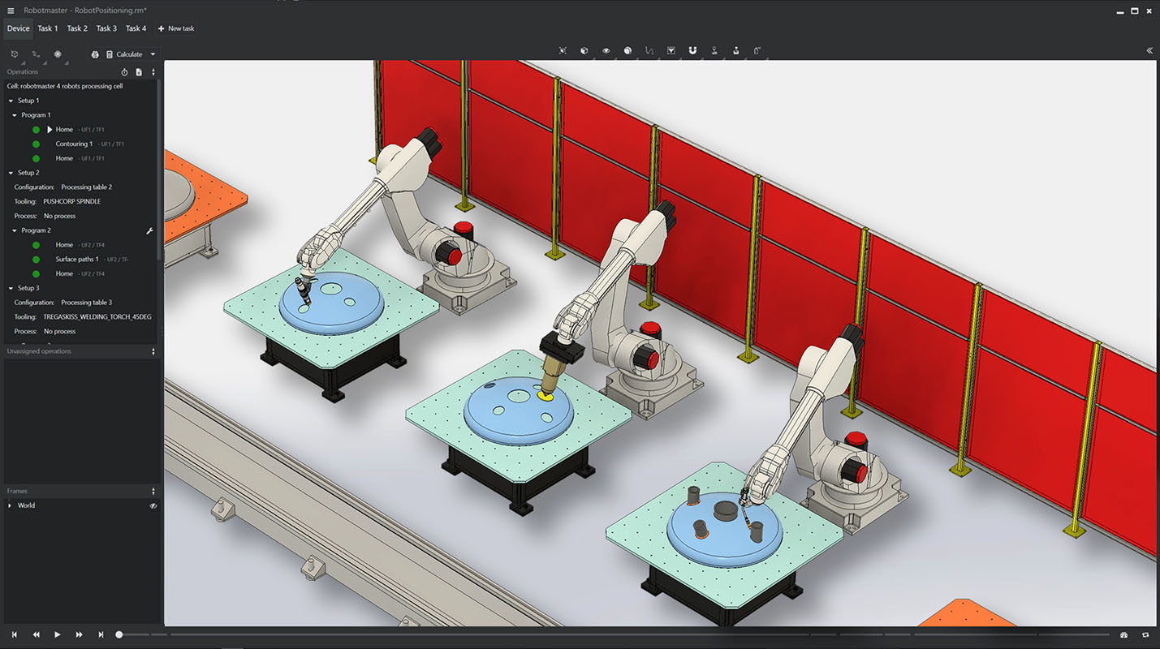
Task: Open the hamburger menu at top left
Action: coord(10,10)
